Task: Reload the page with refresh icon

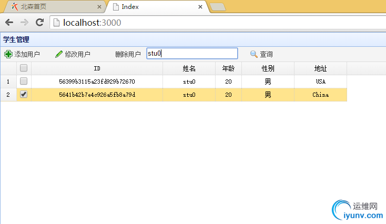Action: (x=39, y=23)
